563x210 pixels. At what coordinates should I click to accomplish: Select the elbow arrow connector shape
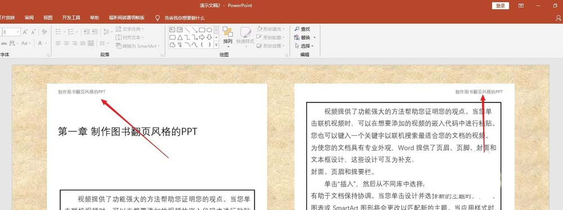[x=194, y=37]
